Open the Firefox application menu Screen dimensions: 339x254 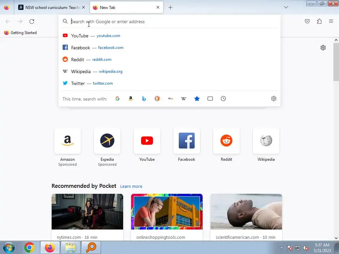click(x=331, y=21)
